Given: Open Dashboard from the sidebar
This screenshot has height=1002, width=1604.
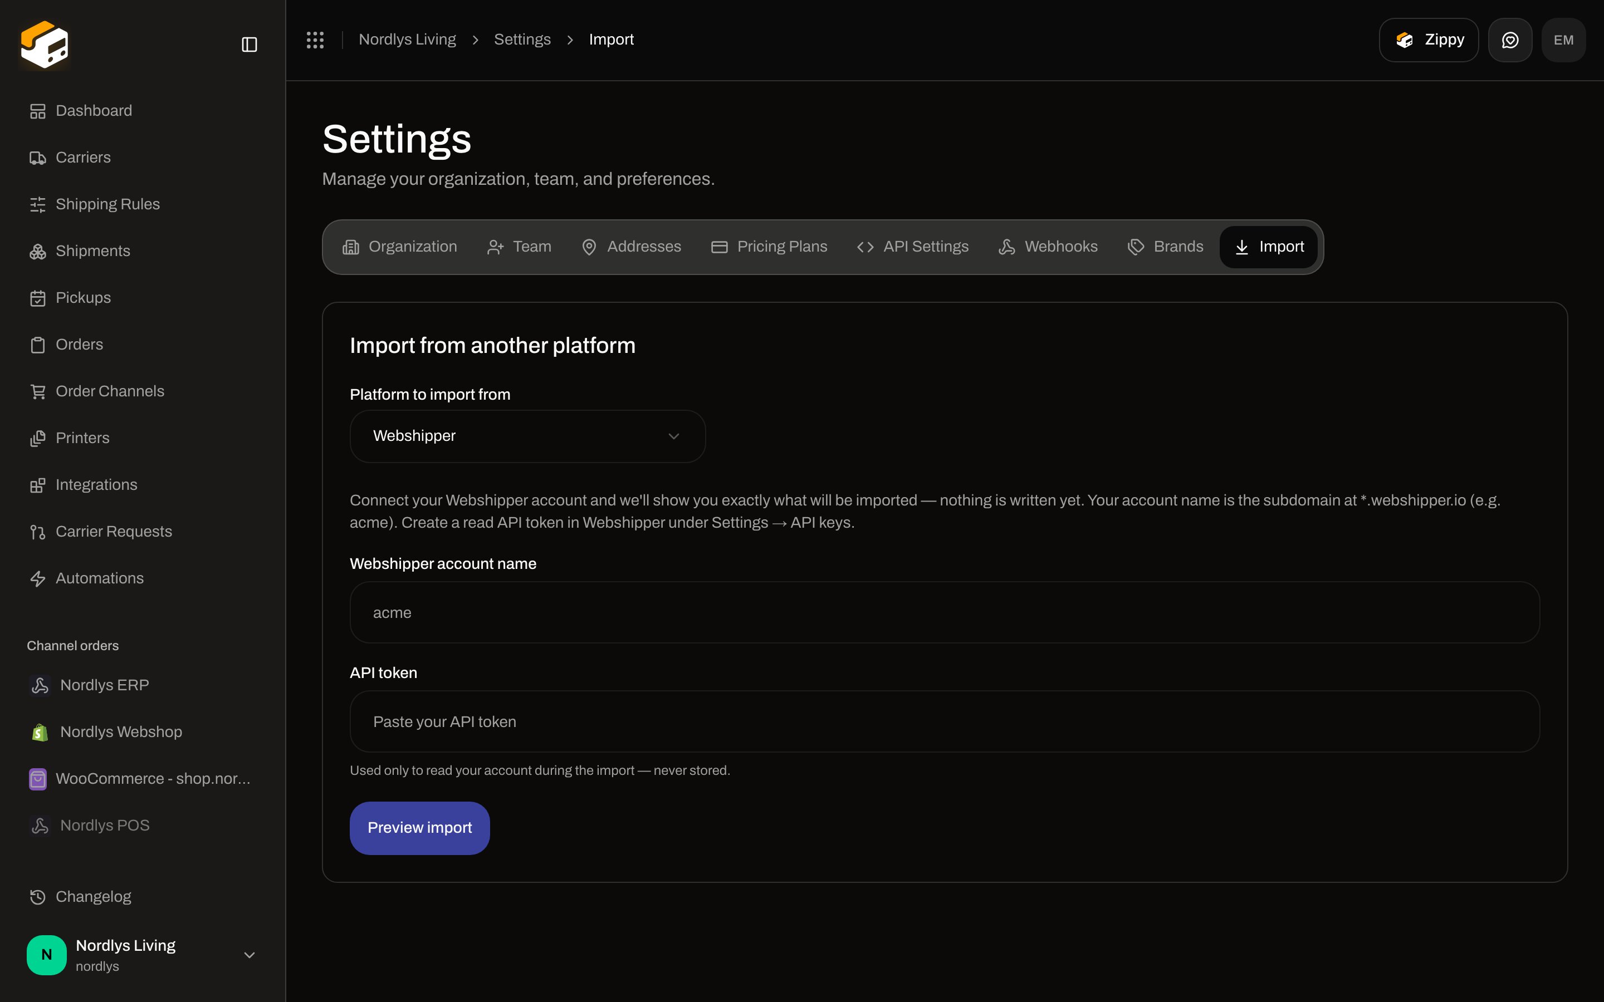Looking at the screenshot, I should coord(143,111).
